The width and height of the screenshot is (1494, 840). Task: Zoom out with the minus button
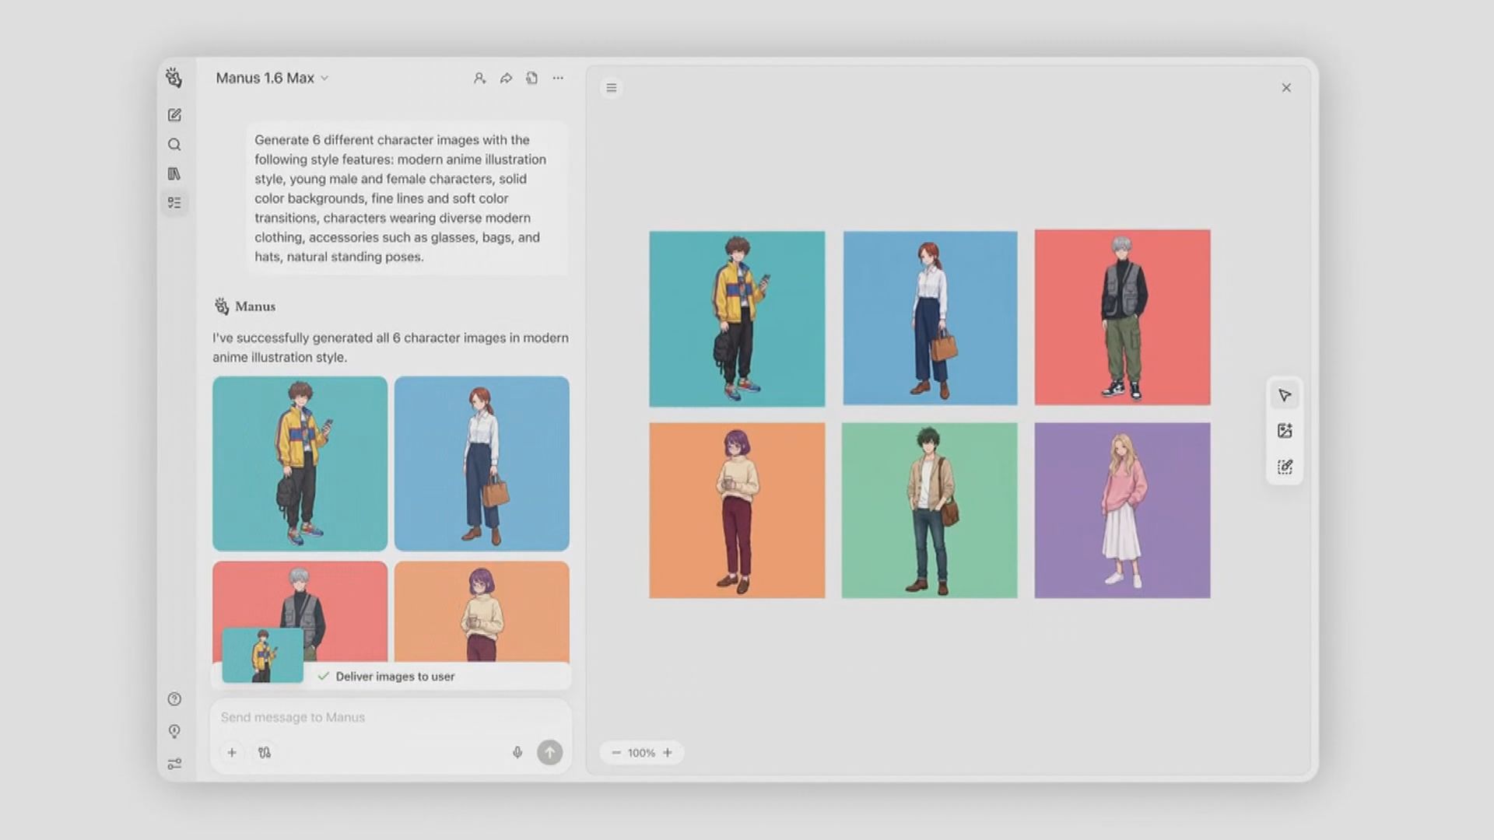(616, 753)
